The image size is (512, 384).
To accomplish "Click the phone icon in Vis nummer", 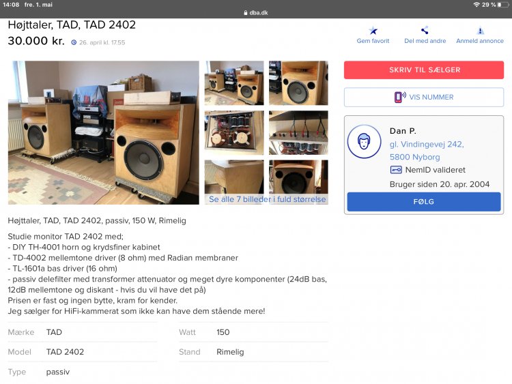I will tap(399, 97).
